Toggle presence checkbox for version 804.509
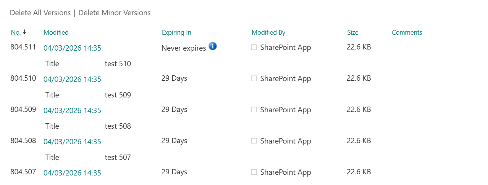Viewport: 488px width, 185px height. point(254,110)
